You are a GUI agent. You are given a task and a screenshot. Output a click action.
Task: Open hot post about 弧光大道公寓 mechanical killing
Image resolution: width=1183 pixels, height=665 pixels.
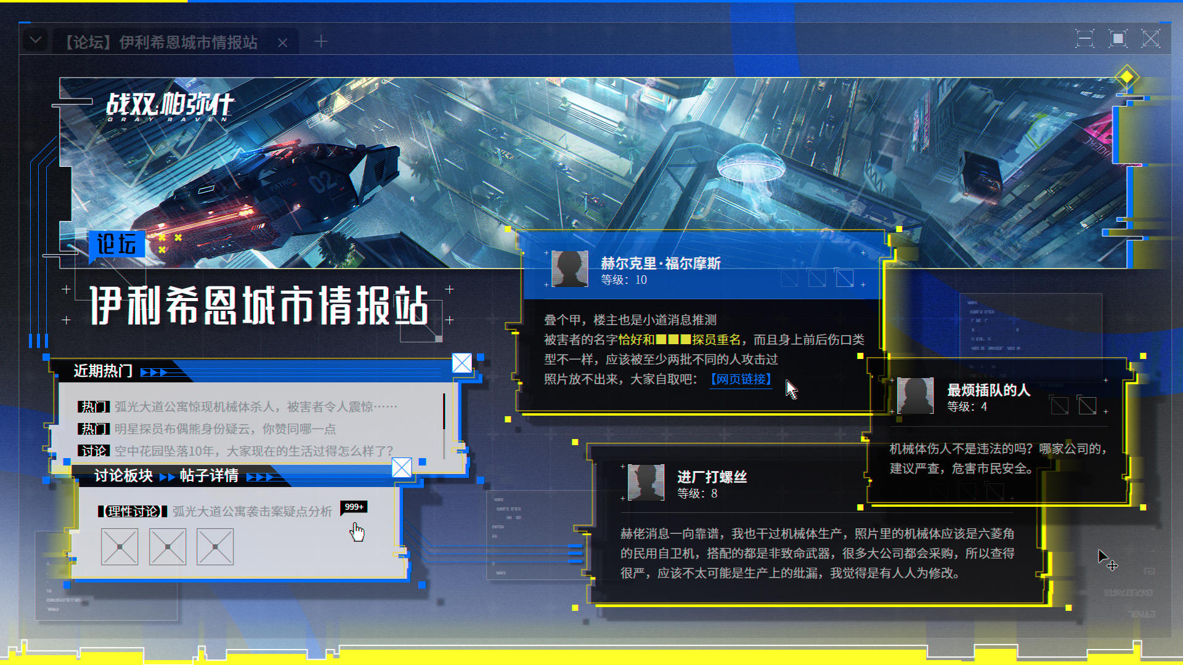pyautogui.click(x=255, y=406)
